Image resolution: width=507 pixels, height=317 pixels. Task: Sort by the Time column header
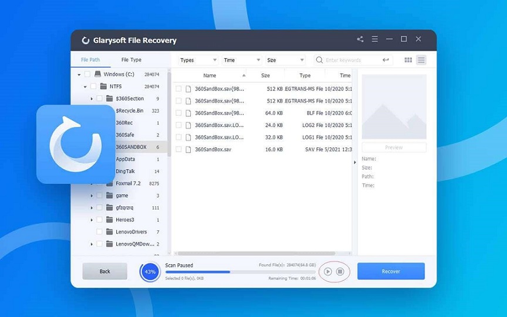(344, 75)
